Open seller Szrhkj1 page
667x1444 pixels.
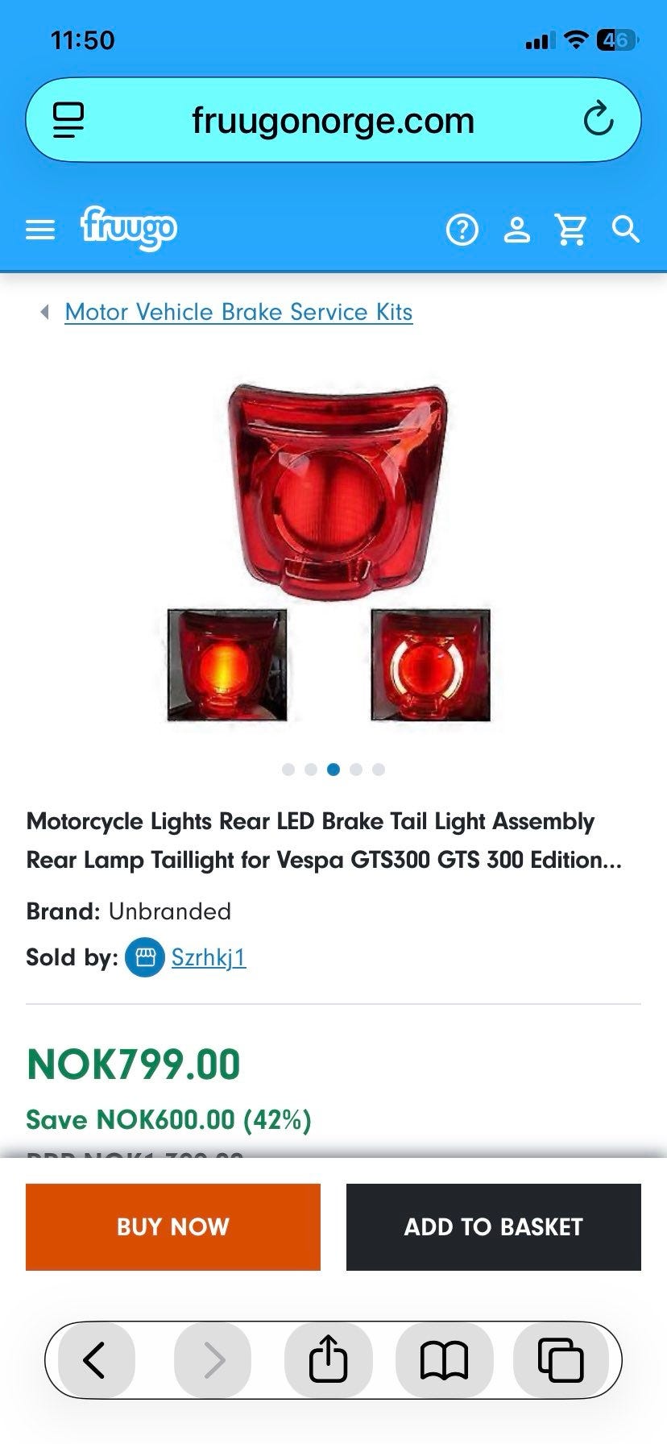(209, 957)
